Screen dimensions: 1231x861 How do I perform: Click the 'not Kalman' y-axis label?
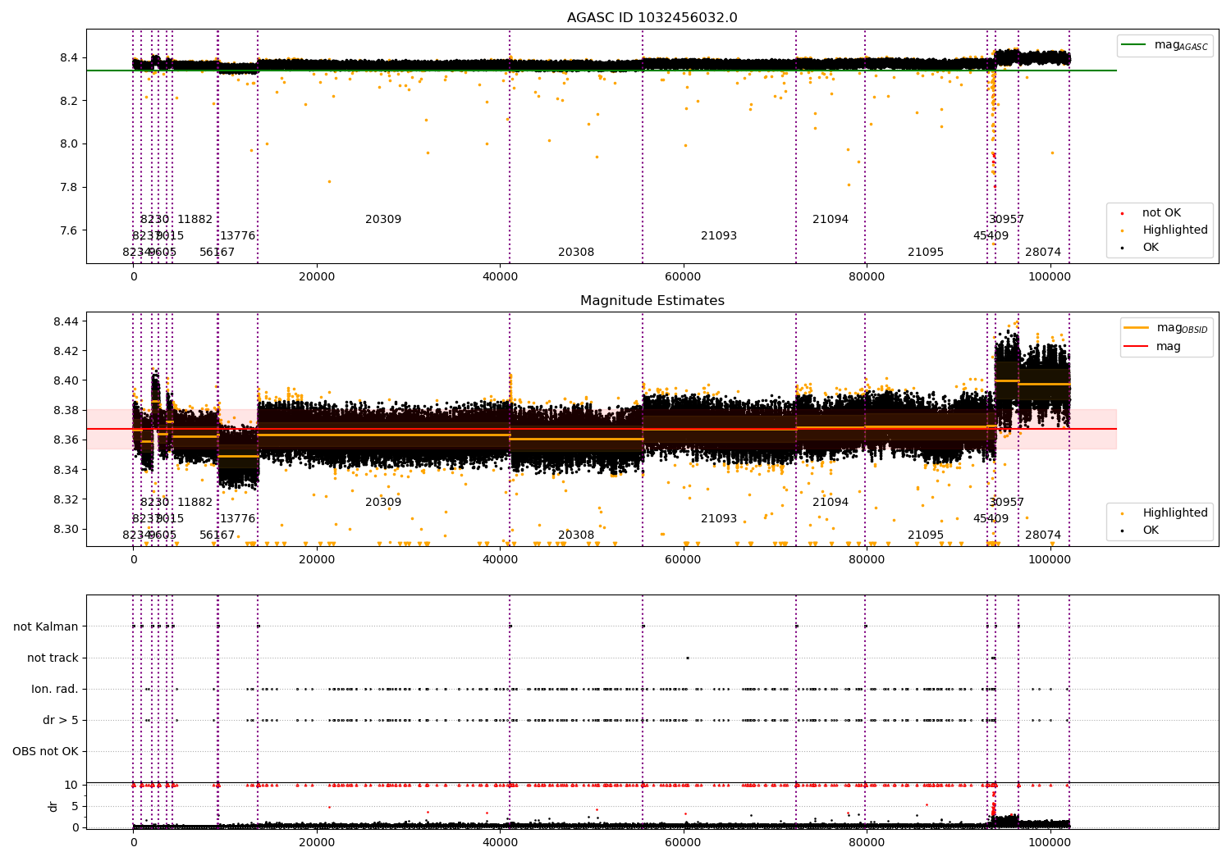[46, 626]
